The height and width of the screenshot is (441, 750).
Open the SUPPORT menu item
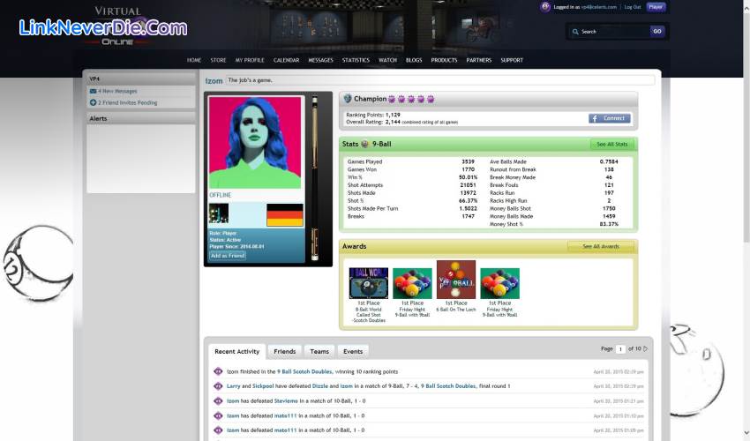(512, 60)
